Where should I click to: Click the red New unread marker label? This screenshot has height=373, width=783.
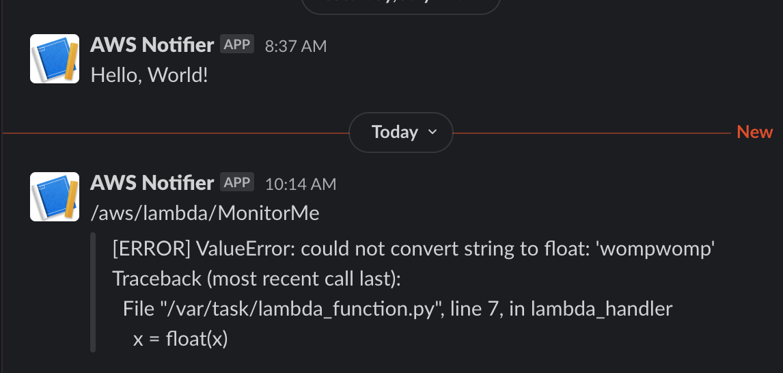coord(755,132)
